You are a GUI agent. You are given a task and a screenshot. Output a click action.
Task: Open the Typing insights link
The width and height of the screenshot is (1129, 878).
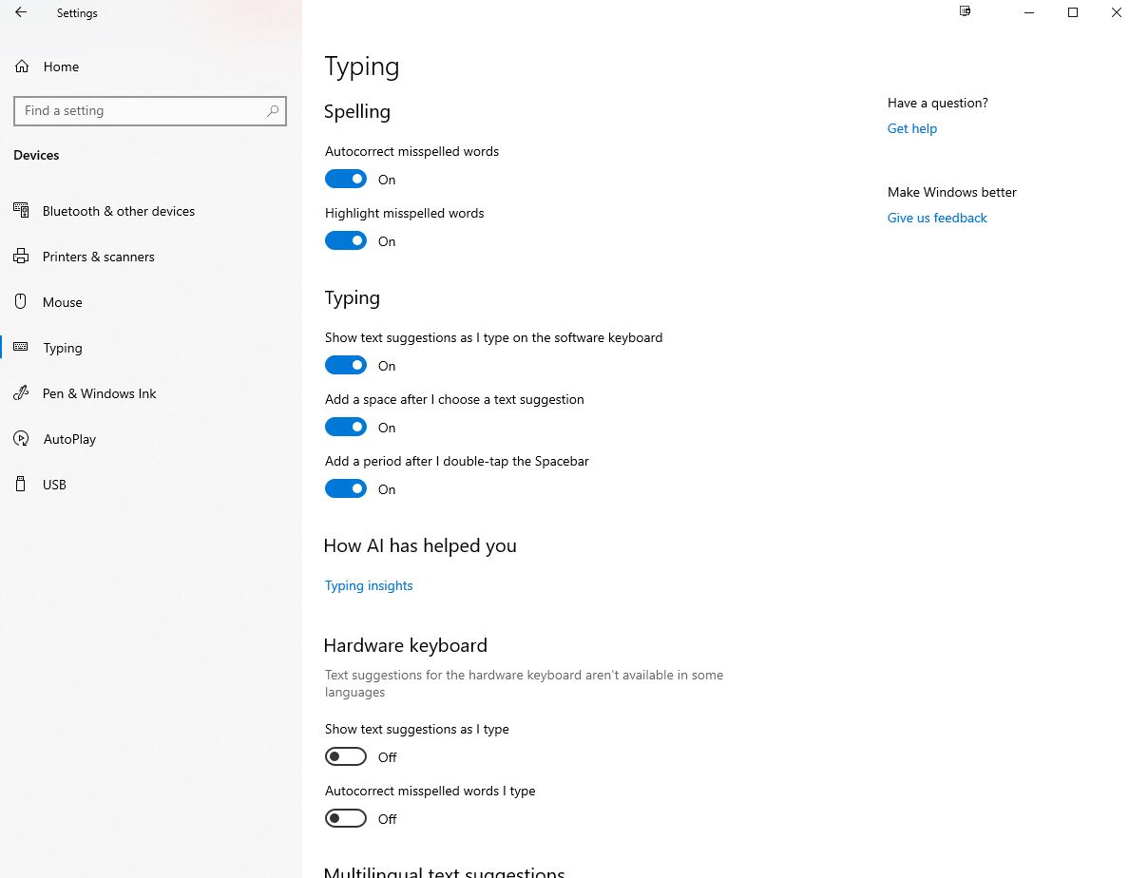pos(369,585)
